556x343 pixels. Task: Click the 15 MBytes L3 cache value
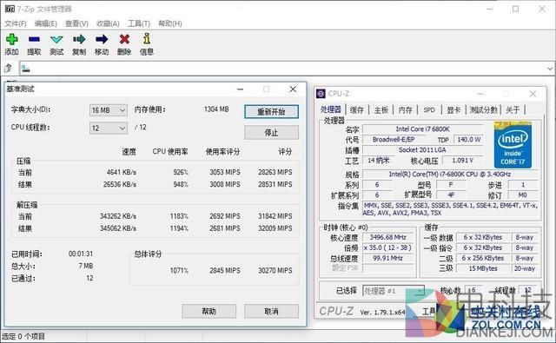tap(483, 268)
